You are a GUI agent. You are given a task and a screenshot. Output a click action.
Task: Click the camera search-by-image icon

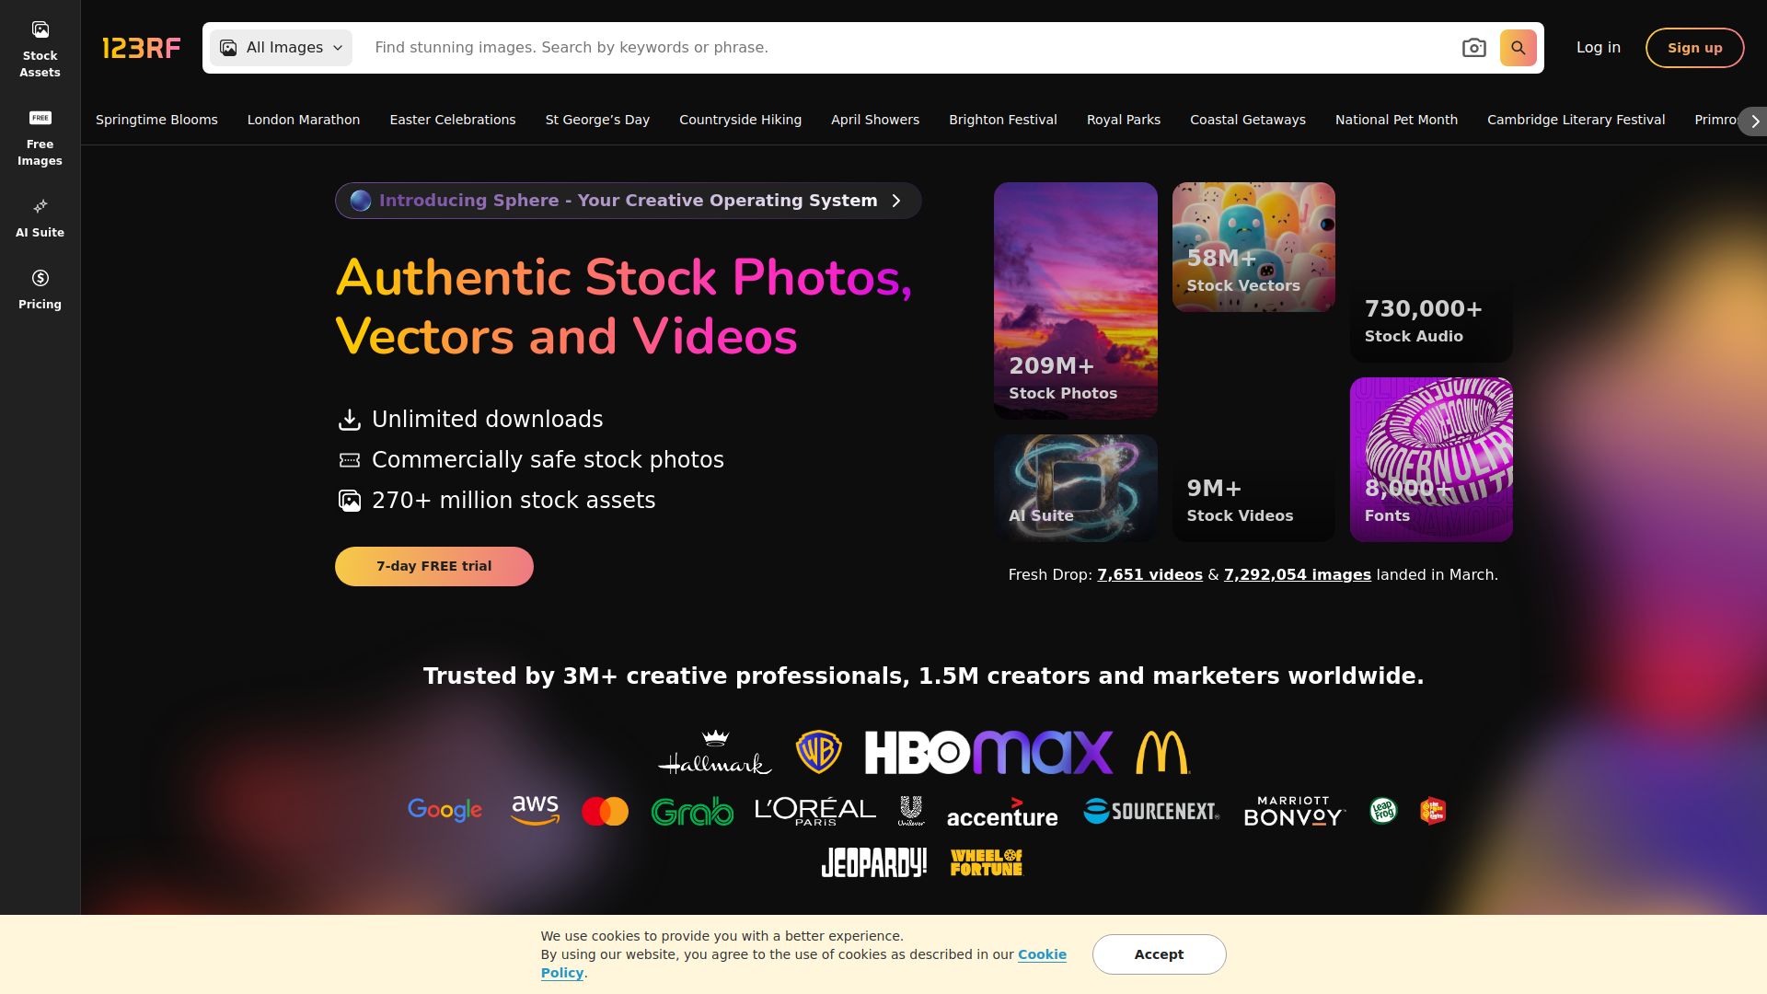[x=1473, y=48]
